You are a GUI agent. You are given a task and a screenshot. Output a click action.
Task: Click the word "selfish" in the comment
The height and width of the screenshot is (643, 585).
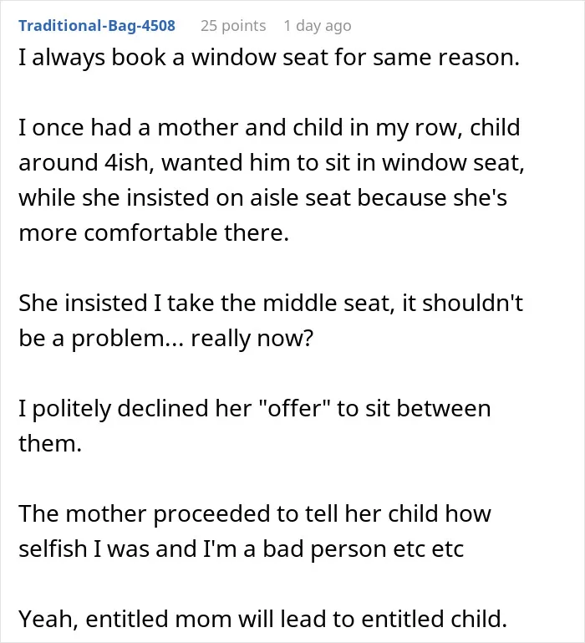point(53,549)
